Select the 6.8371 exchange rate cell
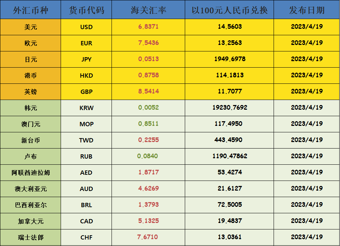 coord(148,27)
